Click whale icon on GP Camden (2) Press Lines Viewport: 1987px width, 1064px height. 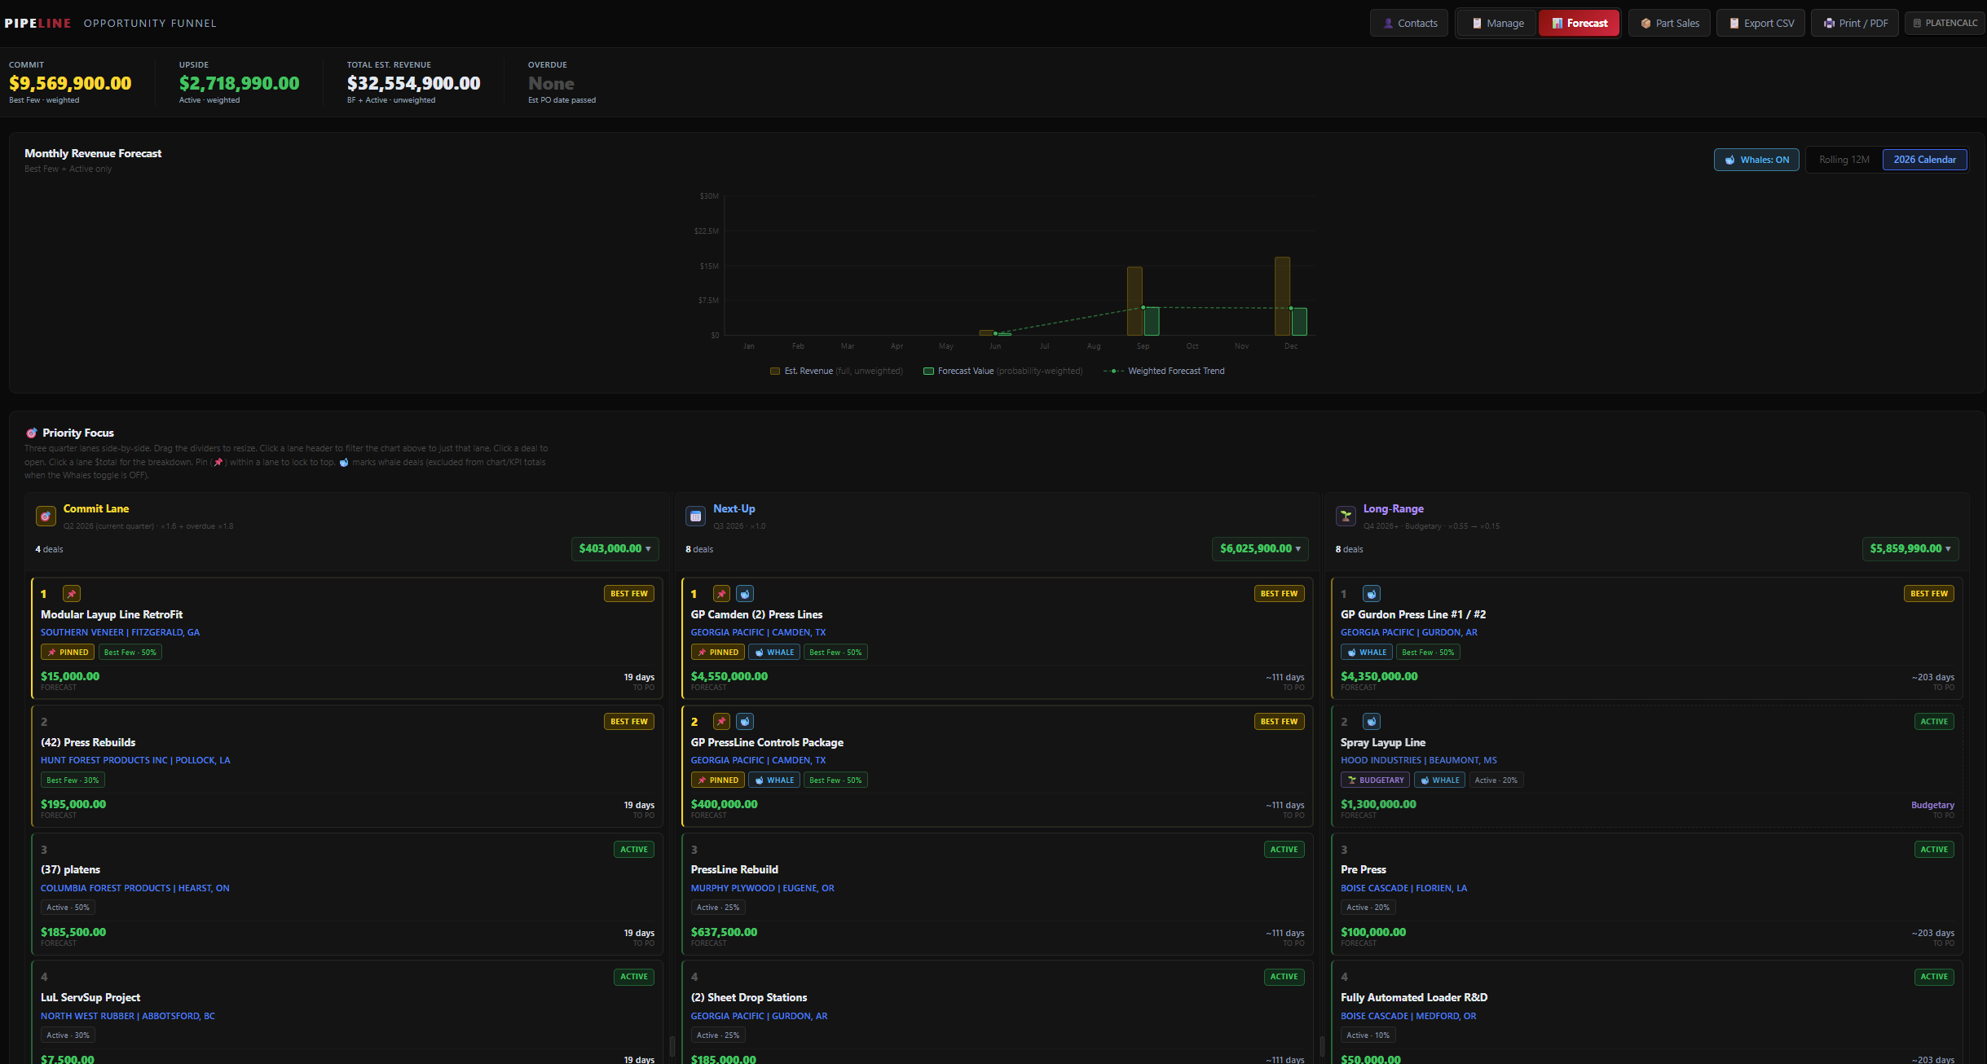pos(745,594)
